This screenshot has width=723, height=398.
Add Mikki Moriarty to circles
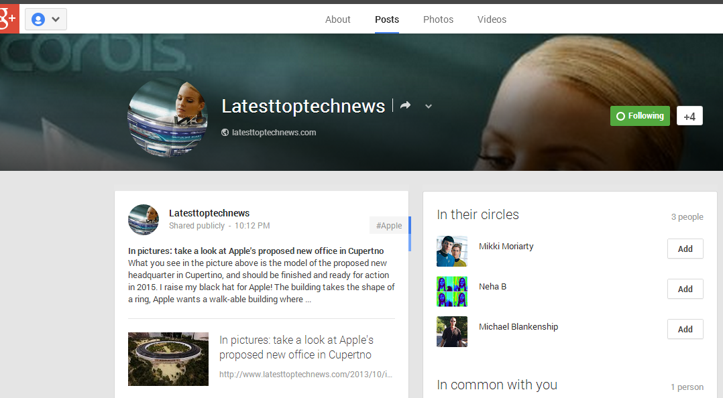(x=685, y=249)
